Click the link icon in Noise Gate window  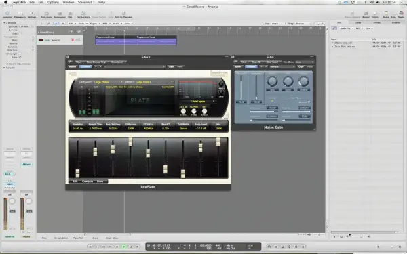[x=235, y=62]
